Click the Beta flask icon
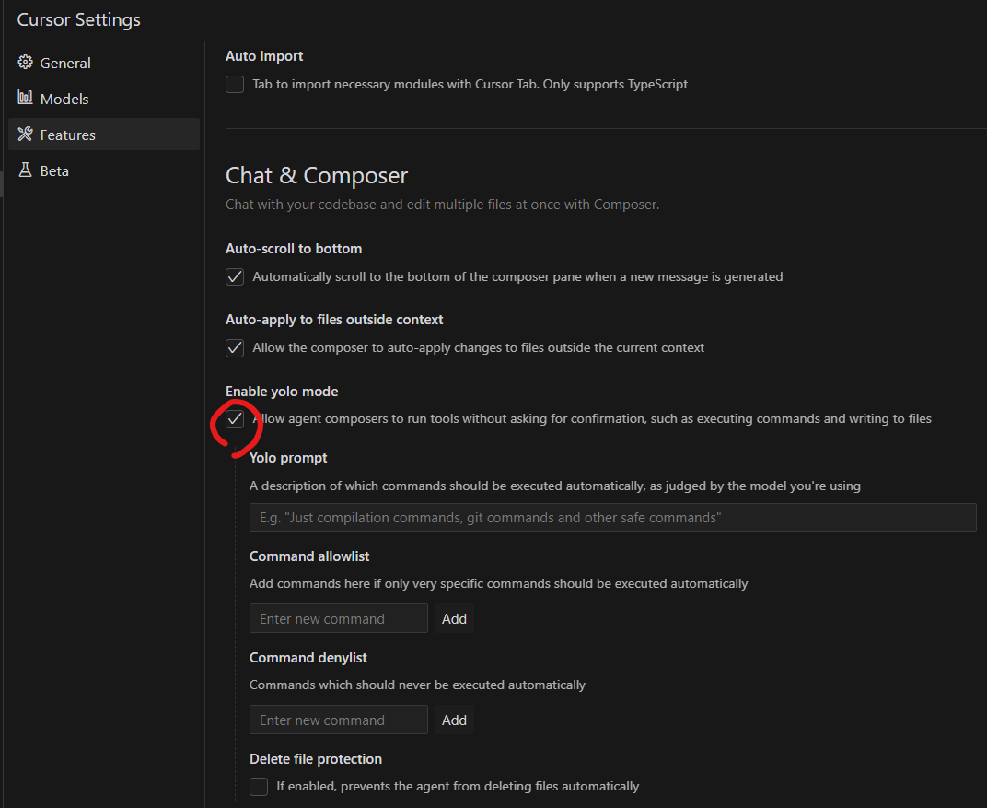 26,170
